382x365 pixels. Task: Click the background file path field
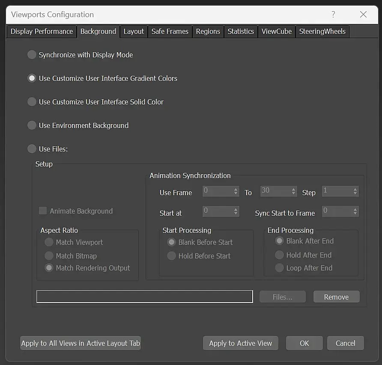point(145,297)
